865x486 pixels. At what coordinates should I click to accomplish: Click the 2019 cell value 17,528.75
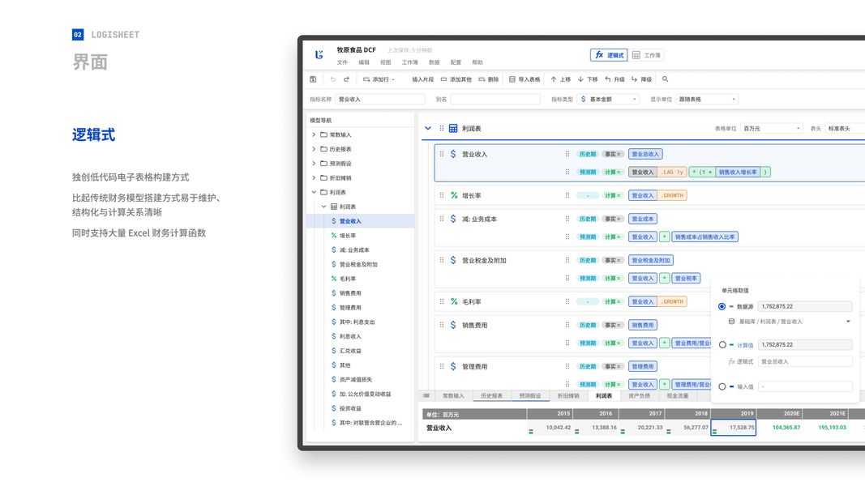pyautogui.click(x=733, y=428)
